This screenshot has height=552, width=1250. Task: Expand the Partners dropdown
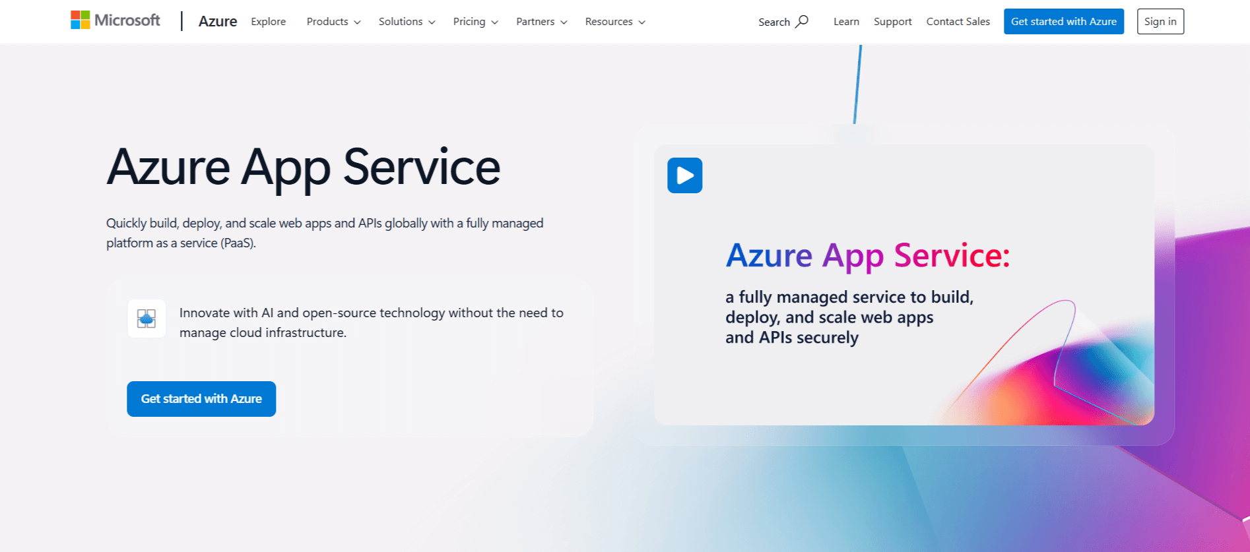coord(541,22)
